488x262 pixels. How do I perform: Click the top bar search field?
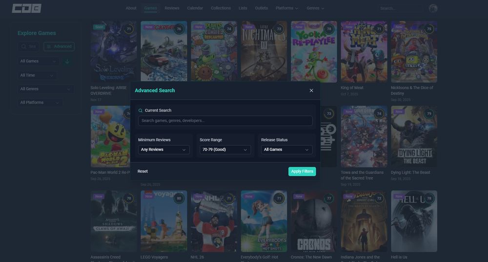[400, 8]
